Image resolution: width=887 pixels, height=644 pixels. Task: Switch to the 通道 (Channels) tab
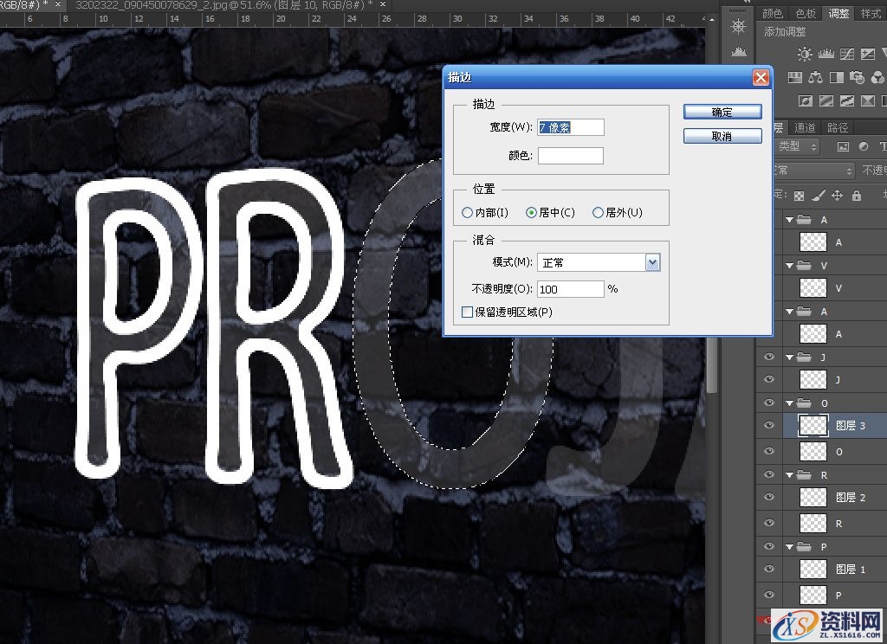point(805,128)
